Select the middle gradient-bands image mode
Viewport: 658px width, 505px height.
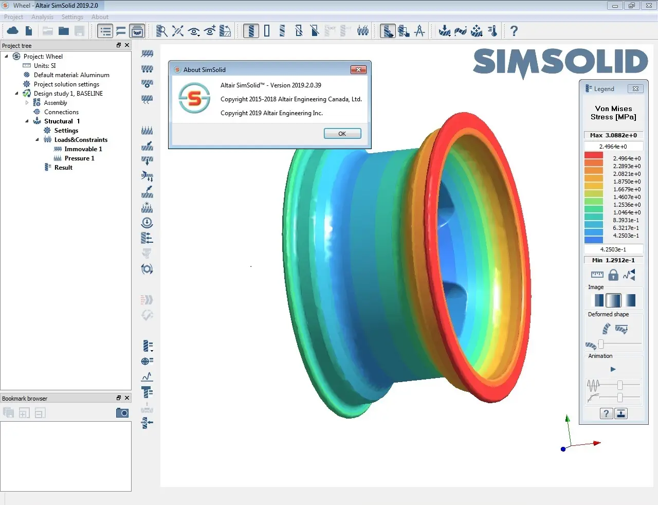click(x=613, y=300)
